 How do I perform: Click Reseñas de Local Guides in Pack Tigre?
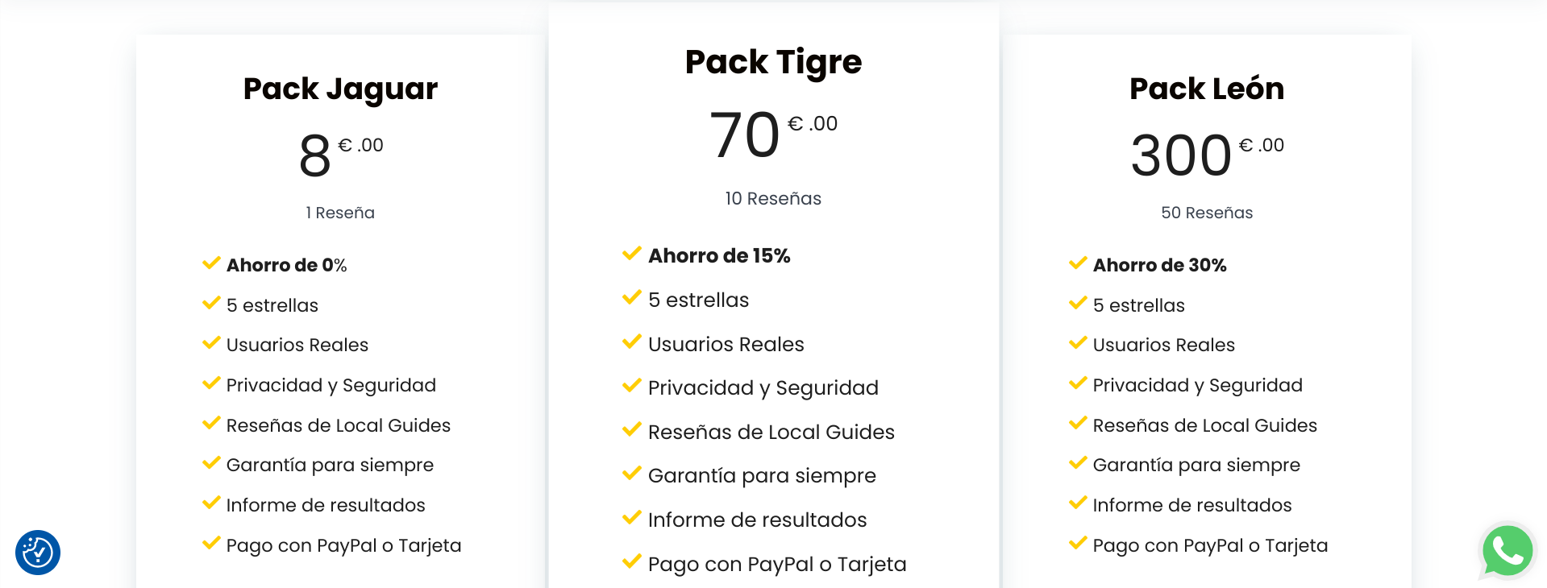771,433
